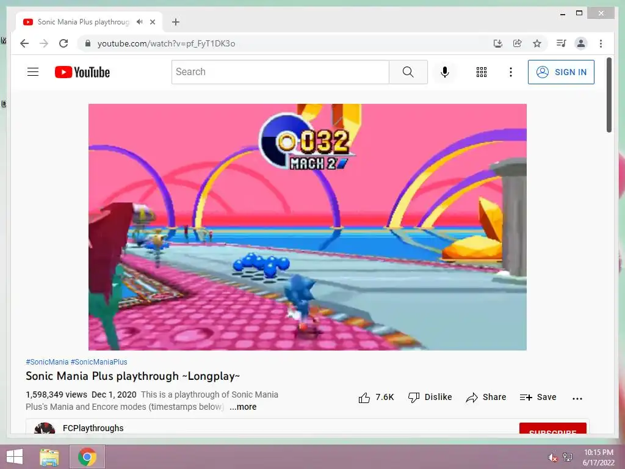
Task: Reload the YouTube page
Action: point(63,43)
